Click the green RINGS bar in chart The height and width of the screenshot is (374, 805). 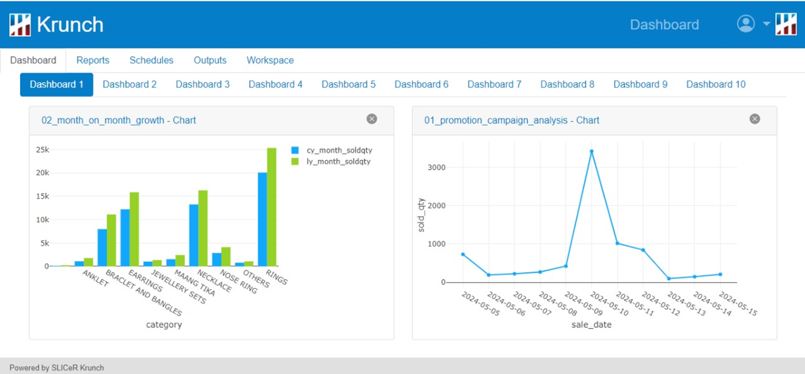point(271,207)
